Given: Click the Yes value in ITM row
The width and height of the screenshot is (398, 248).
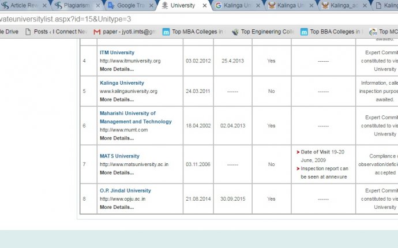Looking at the screenshot, I should pos(271,61).
